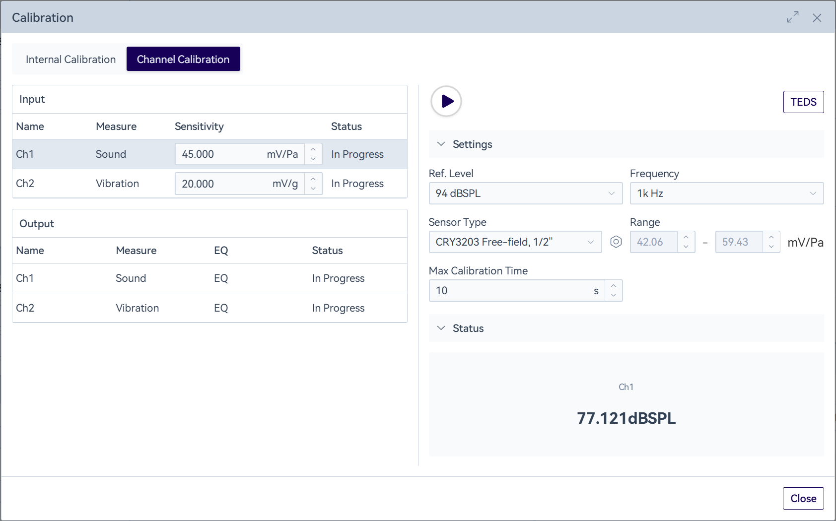Click the TEDS button
The image size is (836, 521).
[x=803, y=102]
